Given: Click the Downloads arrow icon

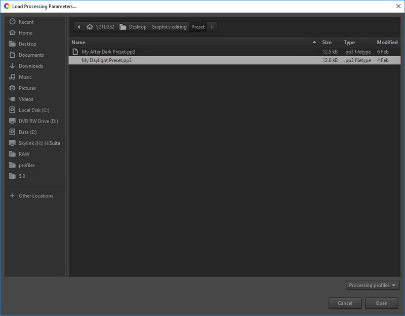Looking at the screenshot, I should point(13,66).
